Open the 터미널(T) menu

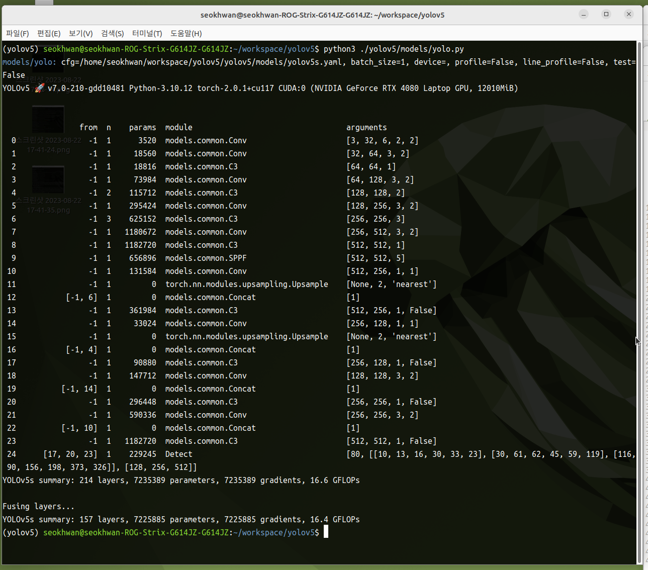[x=147, y=33]
